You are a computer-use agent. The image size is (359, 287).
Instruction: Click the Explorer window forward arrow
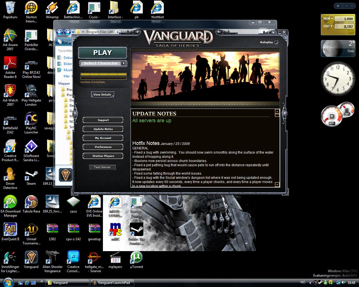pyautogui.click(x=67, y=32)
